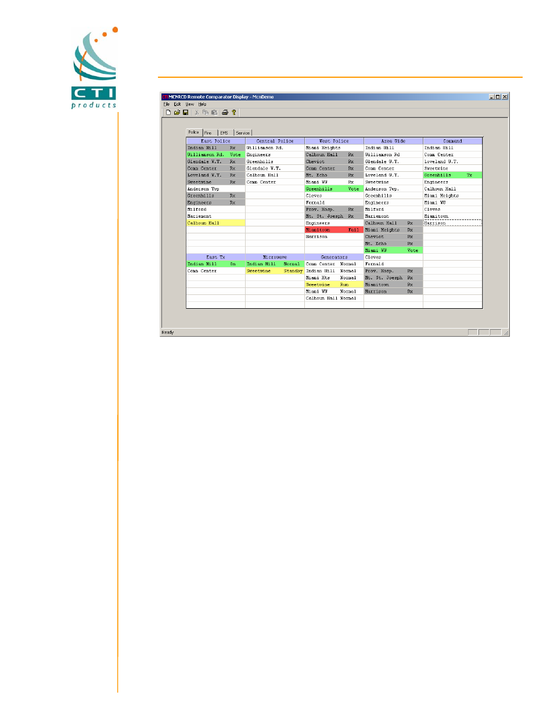Viewport: 554px width, 717px height.
Task: Click the East Police column header
Action: [x=215, y=141]
